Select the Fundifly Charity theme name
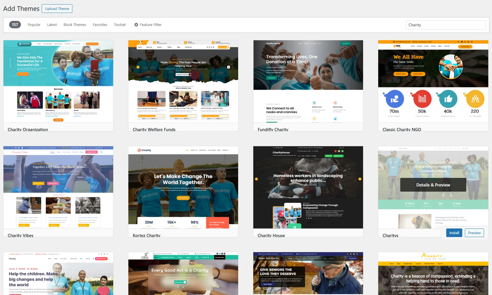492x295 pixels. point(273,129)
